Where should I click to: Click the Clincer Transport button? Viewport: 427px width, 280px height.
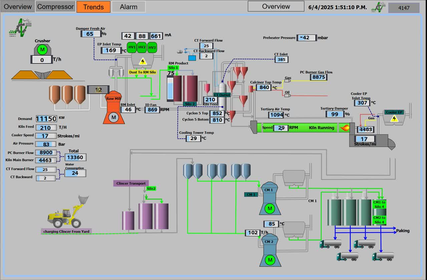tap(131, 183)
